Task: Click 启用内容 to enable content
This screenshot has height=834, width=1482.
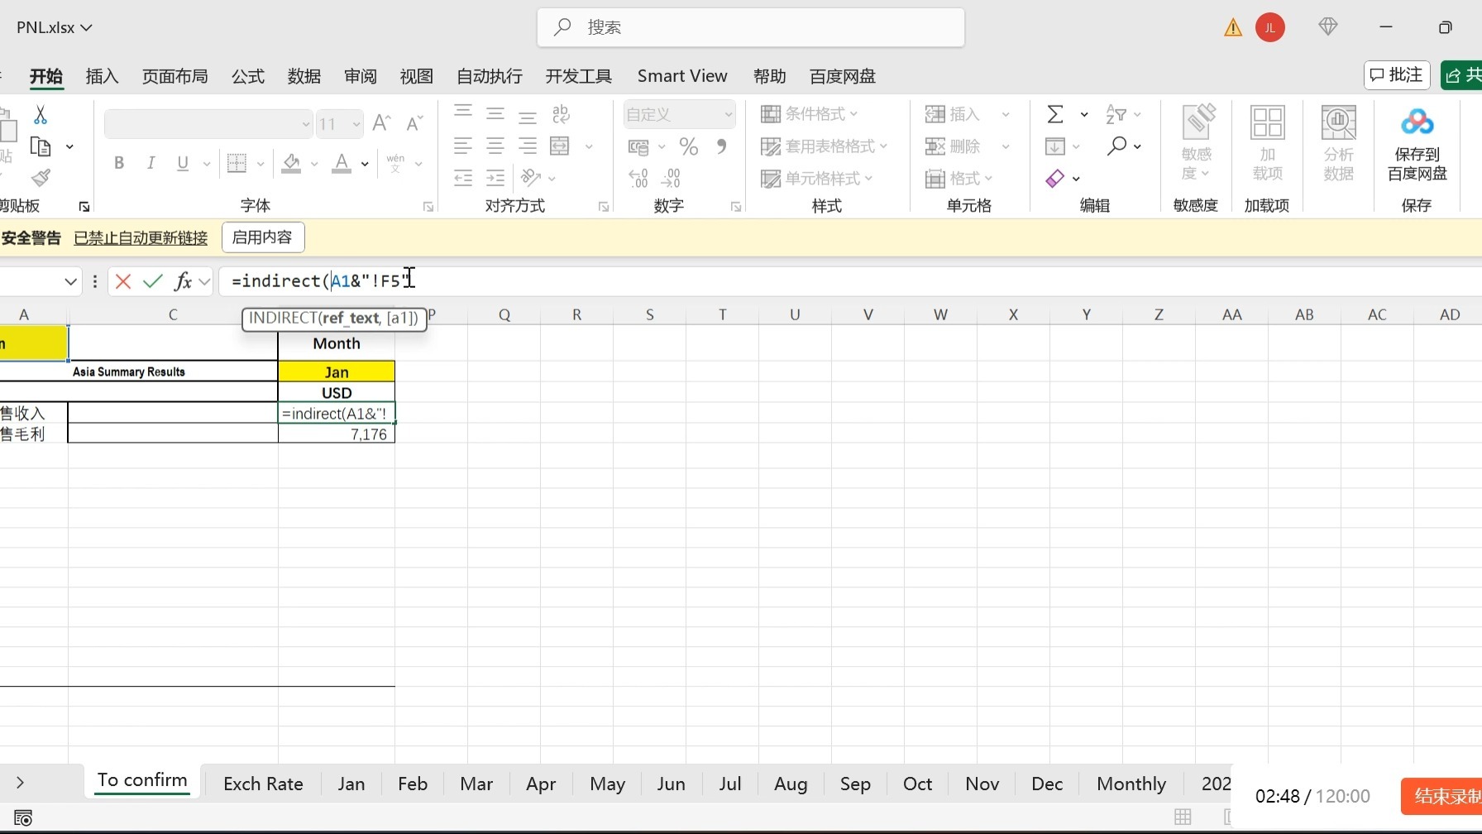Action: tap(262, 237)
